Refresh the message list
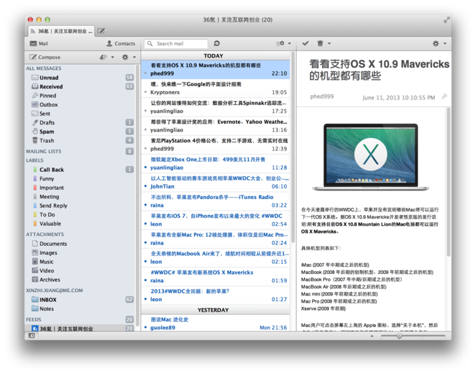The height and width of the screenshot is (374, 476). point(217,43)
